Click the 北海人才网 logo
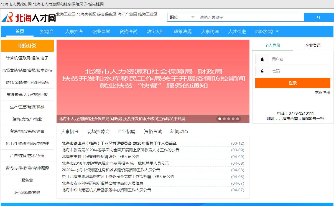The height and width of the screenshot is (206, 334). [x=29, y=17]
